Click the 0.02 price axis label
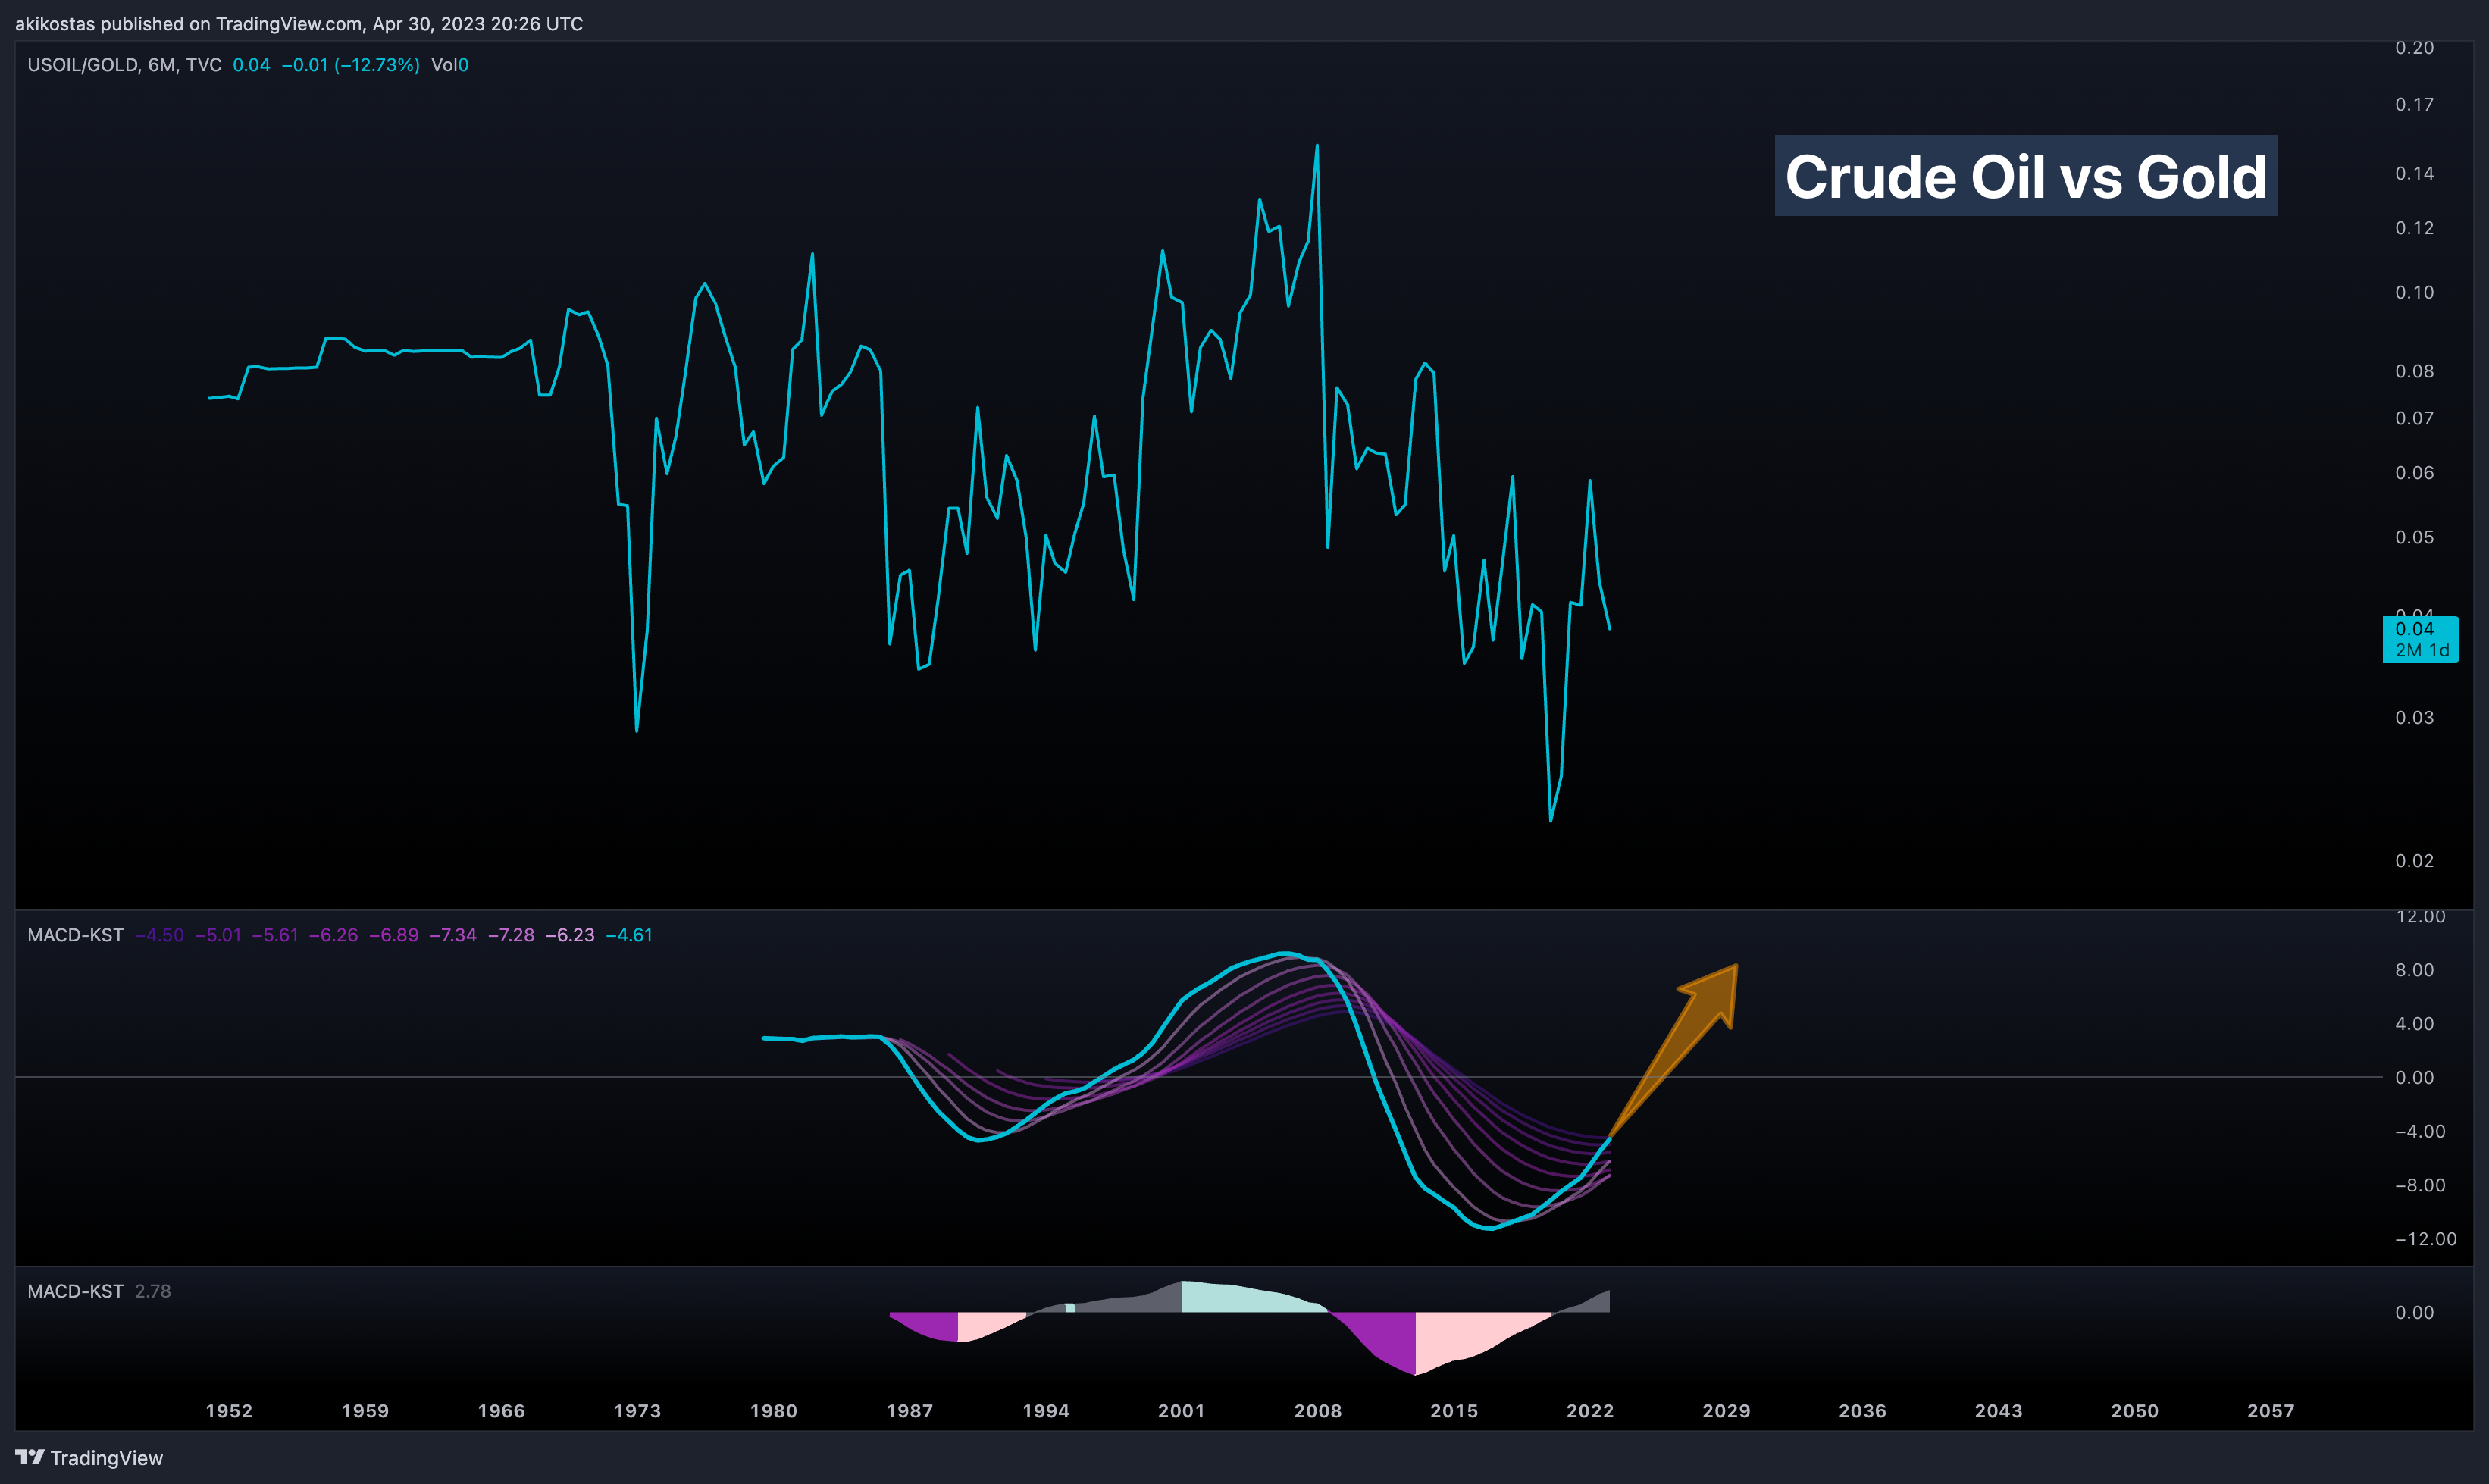The width and height of the screenshot is (2489, 1484). [2414, 861]
